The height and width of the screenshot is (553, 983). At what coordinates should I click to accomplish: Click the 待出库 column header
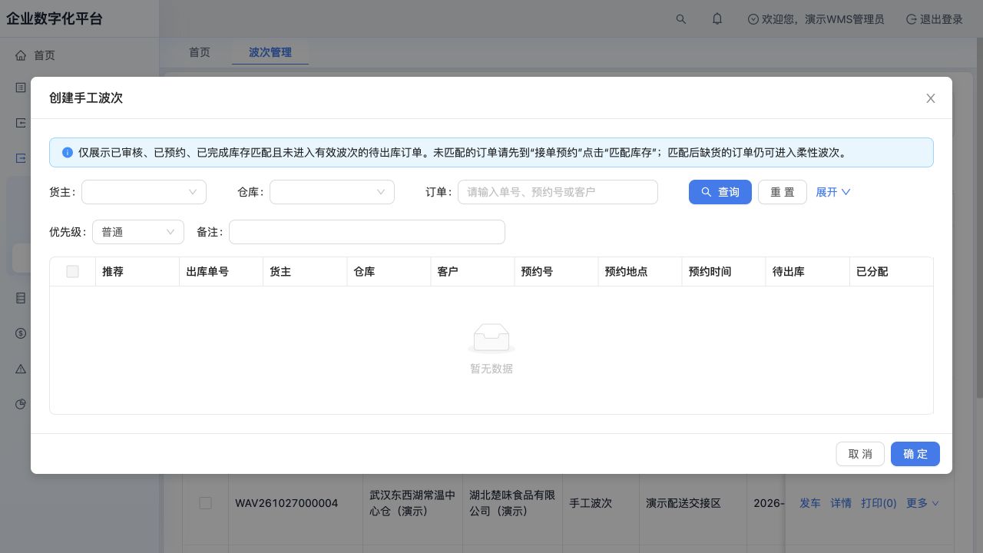[x=807, y=272]
